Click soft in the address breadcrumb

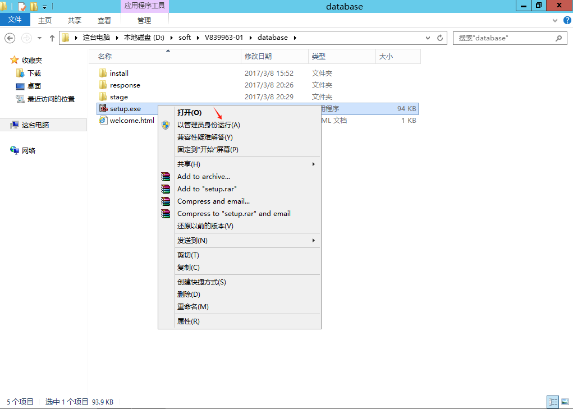click(185, 38)
